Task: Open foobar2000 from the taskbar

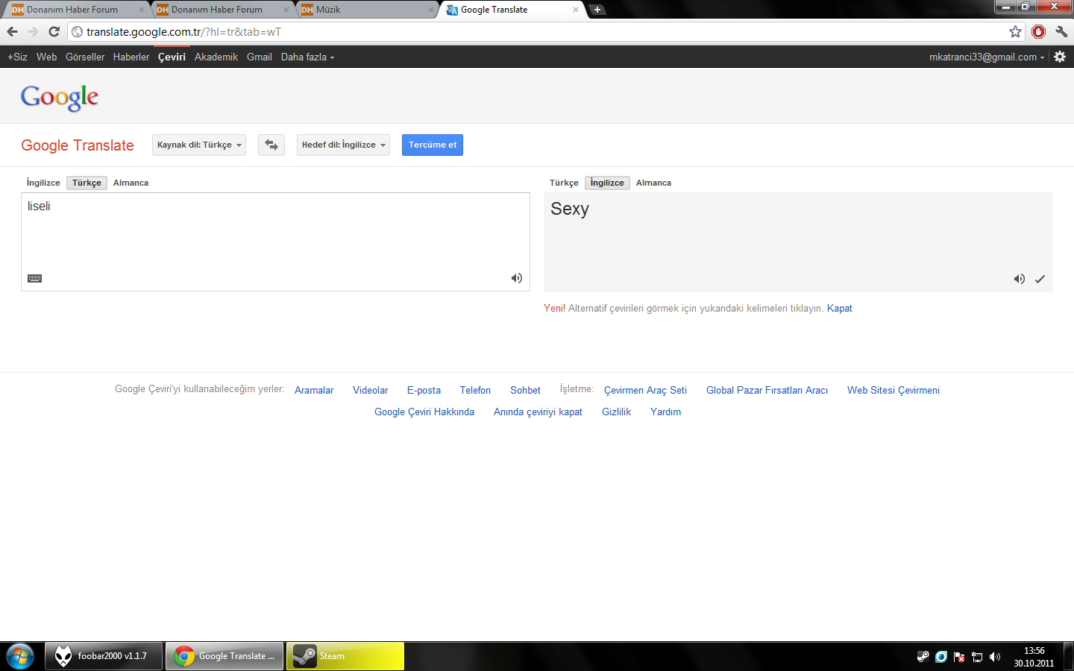Action: (x=104, y=656)
